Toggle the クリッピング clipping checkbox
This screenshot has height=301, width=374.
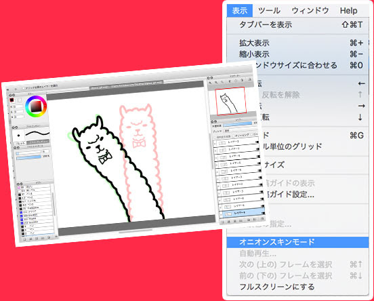(x=234, y=136)
